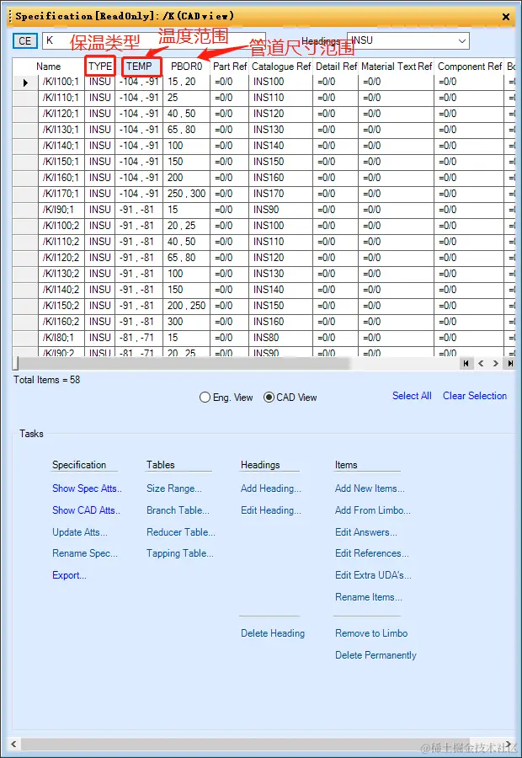The height and width of the screenshot is (758, 522).
Task: Click the Catalogue Ref column header
Action: pyautogui.click(x=281, y=67)
